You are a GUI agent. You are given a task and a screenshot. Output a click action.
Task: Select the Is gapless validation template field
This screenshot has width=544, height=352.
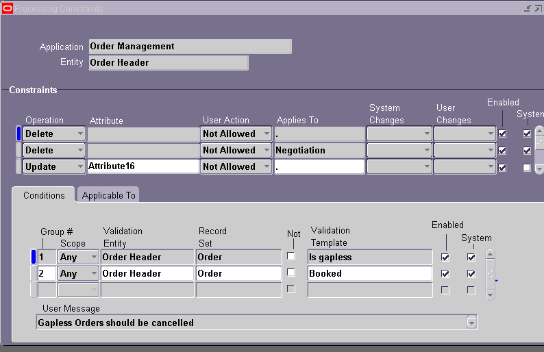point(370,257)
